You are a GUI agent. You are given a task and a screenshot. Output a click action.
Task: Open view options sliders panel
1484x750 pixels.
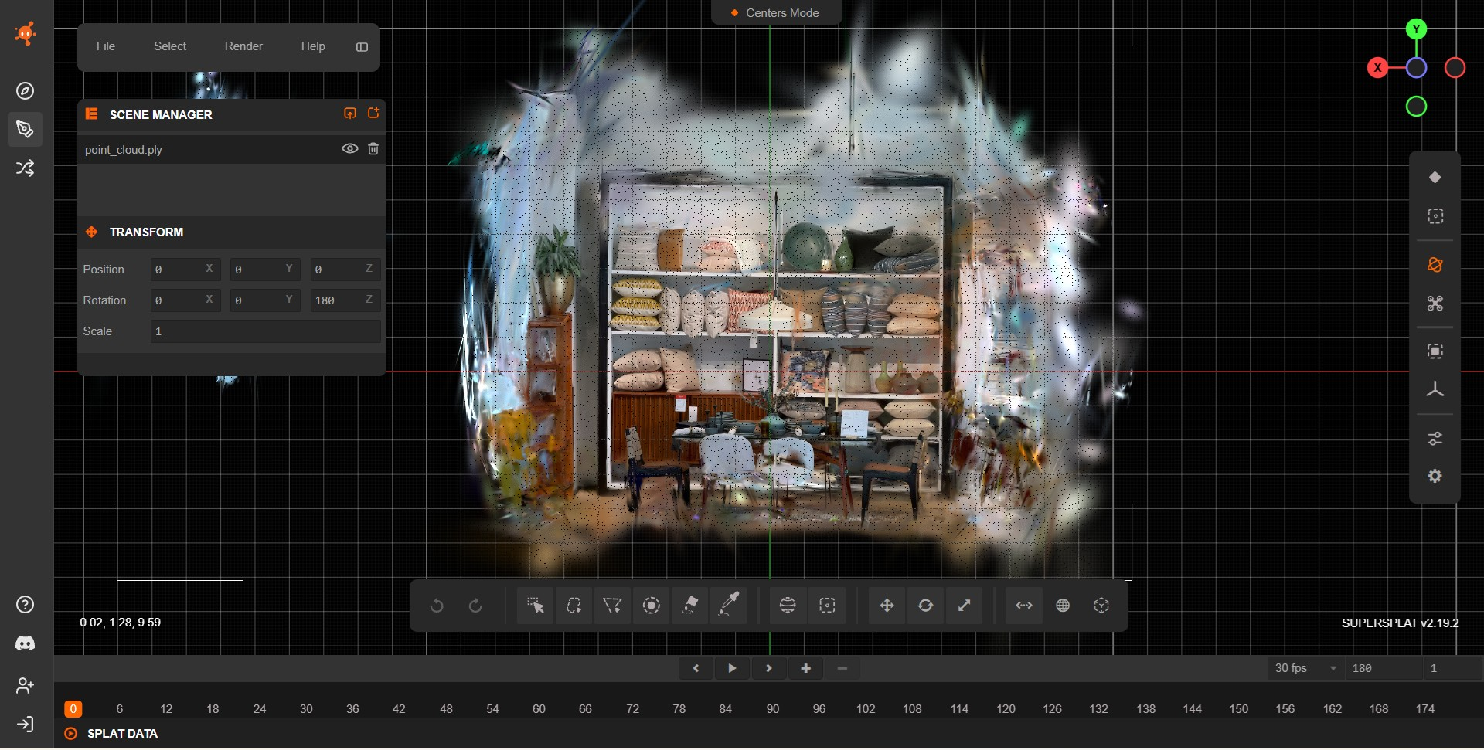pyautogui.click(x=1435, y=439)
